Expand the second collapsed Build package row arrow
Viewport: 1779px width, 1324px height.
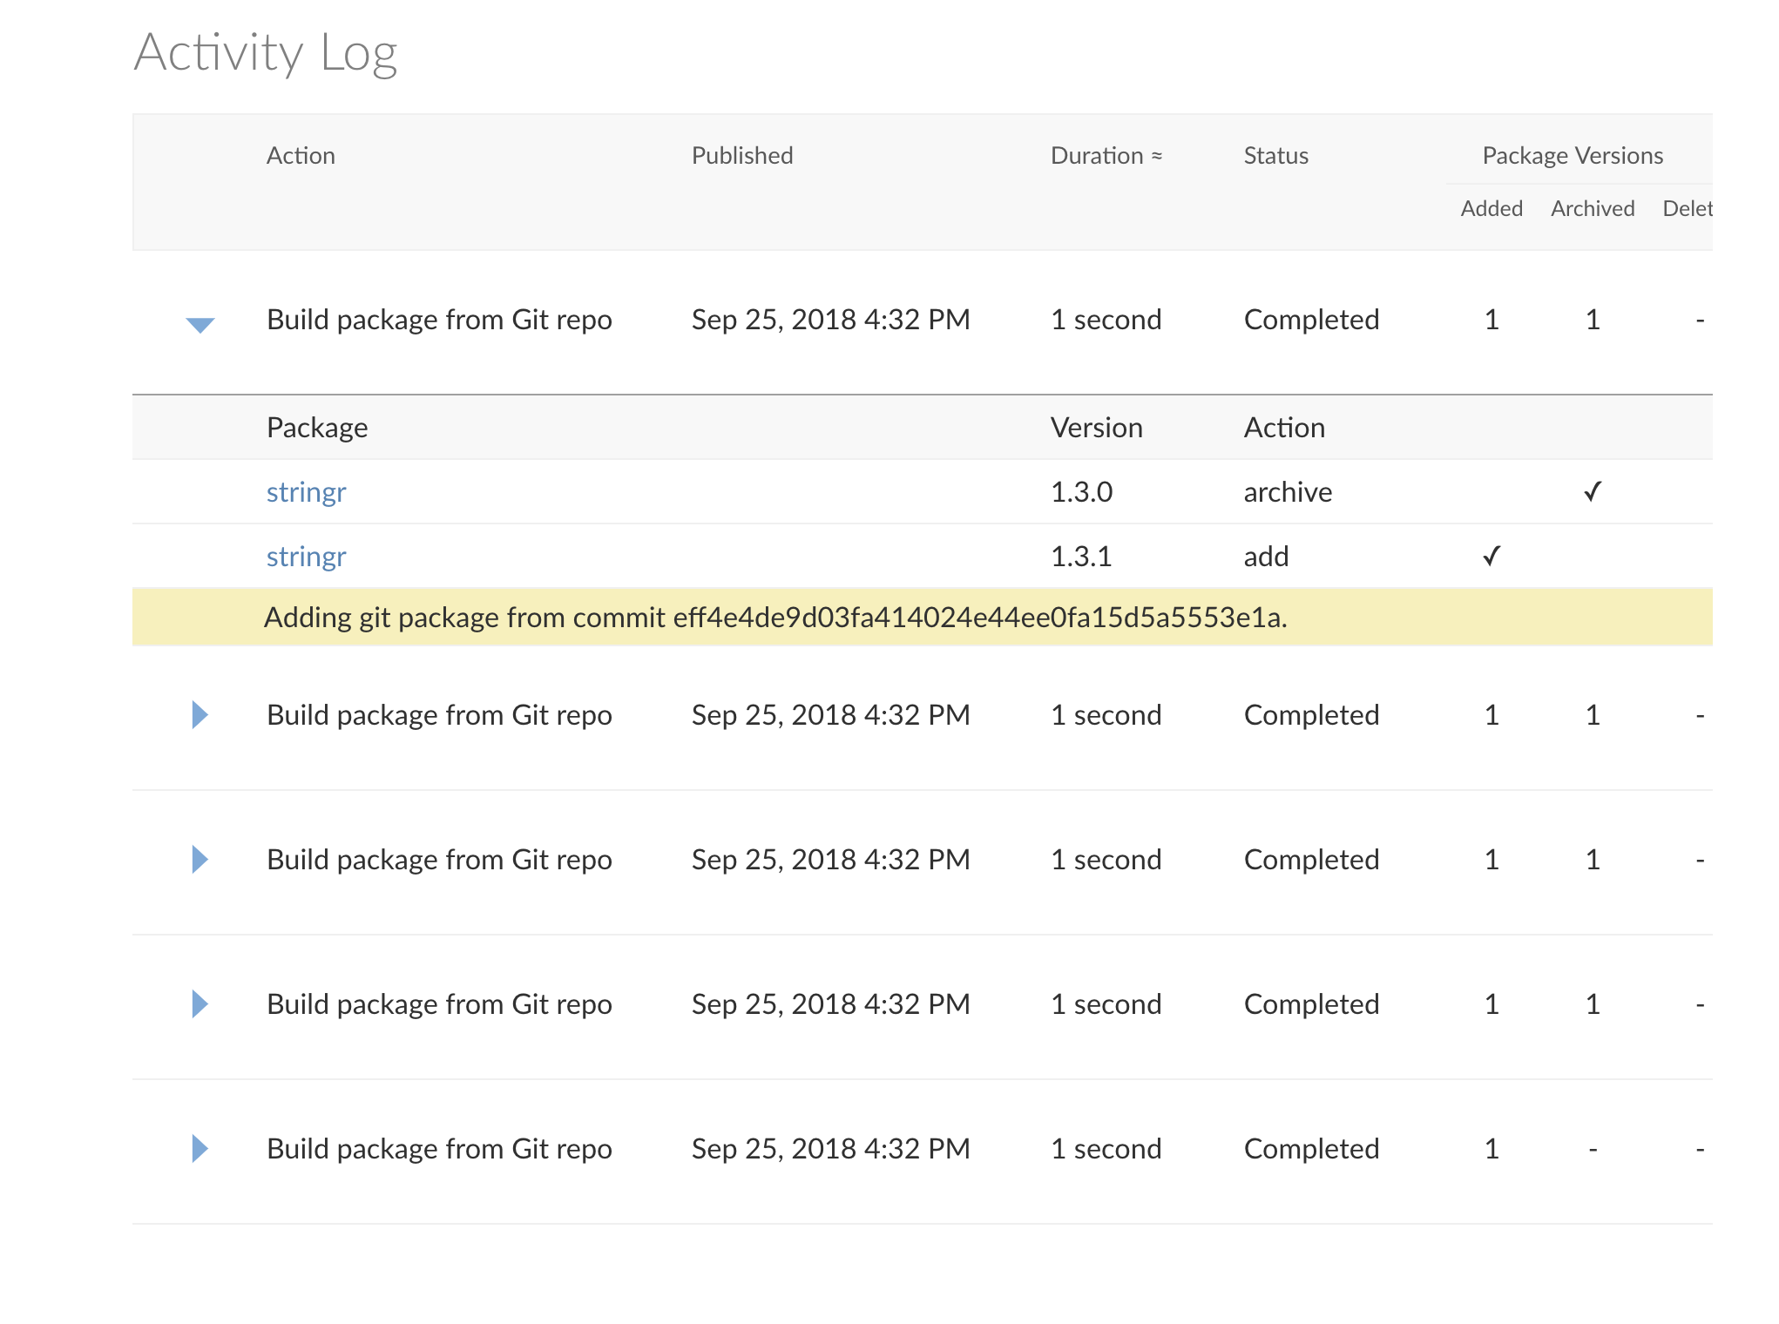pyautogui.click(x=200, y=860)
